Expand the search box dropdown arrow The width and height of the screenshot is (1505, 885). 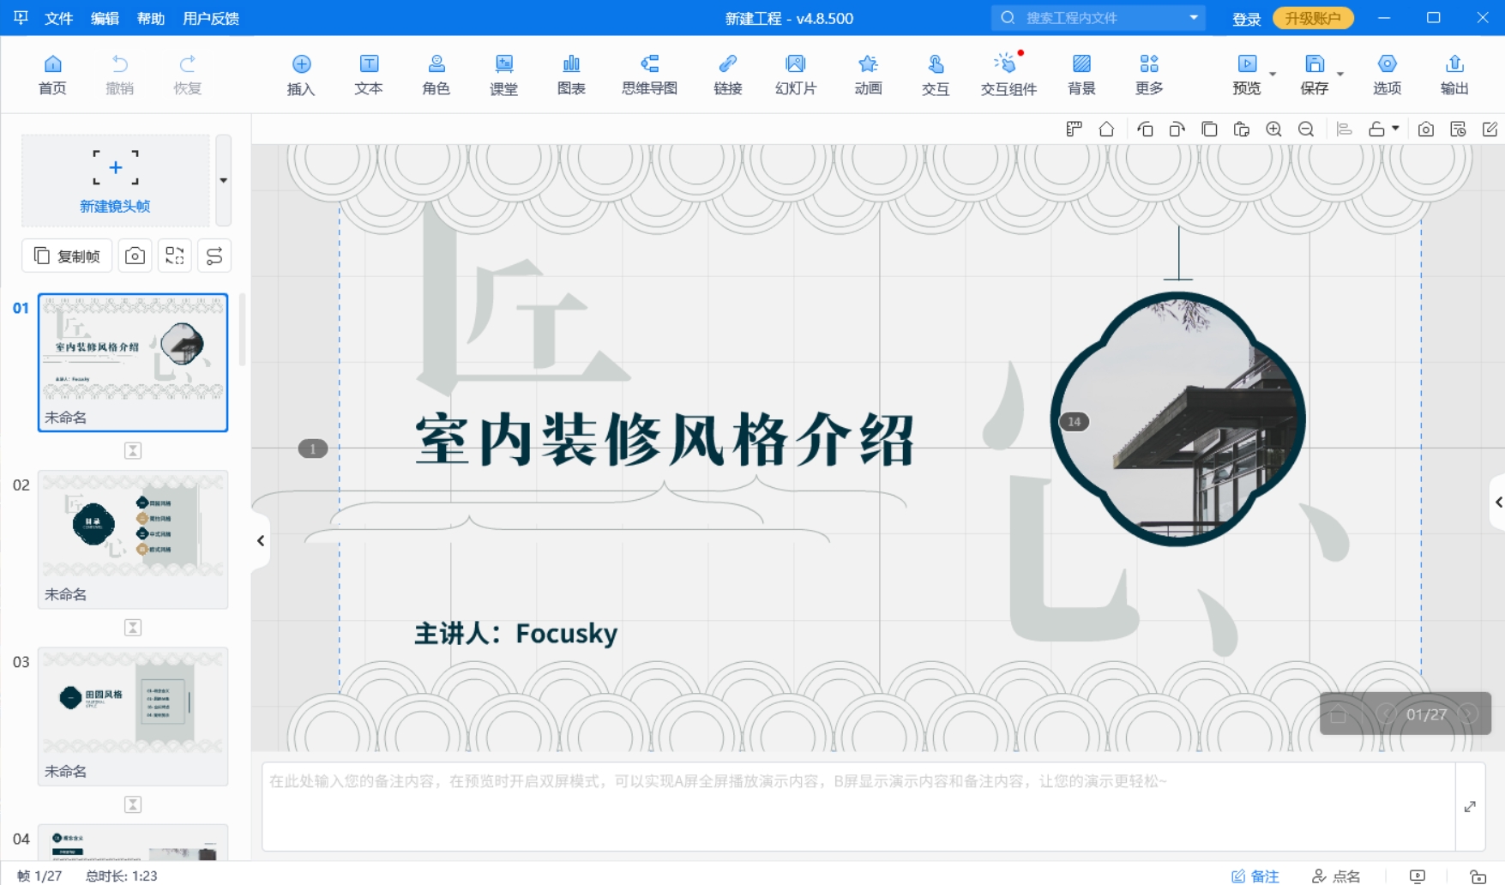point(1194,17)
